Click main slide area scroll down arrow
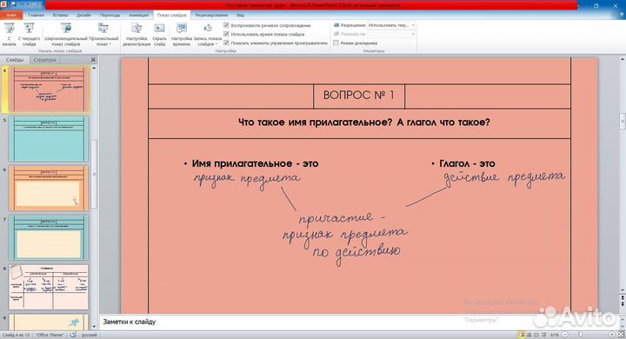The width and height of the screenshot is (626, 339). click(622, 290)
